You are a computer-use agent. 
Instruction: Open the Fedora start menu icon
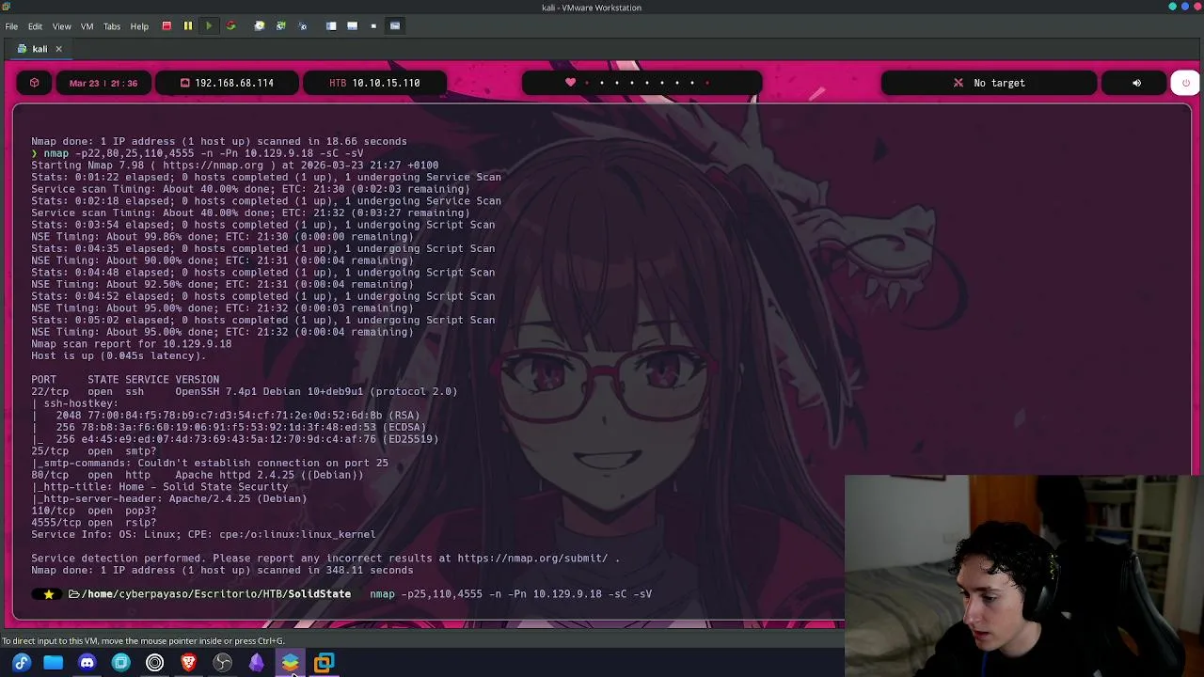(x=22, y=663)
